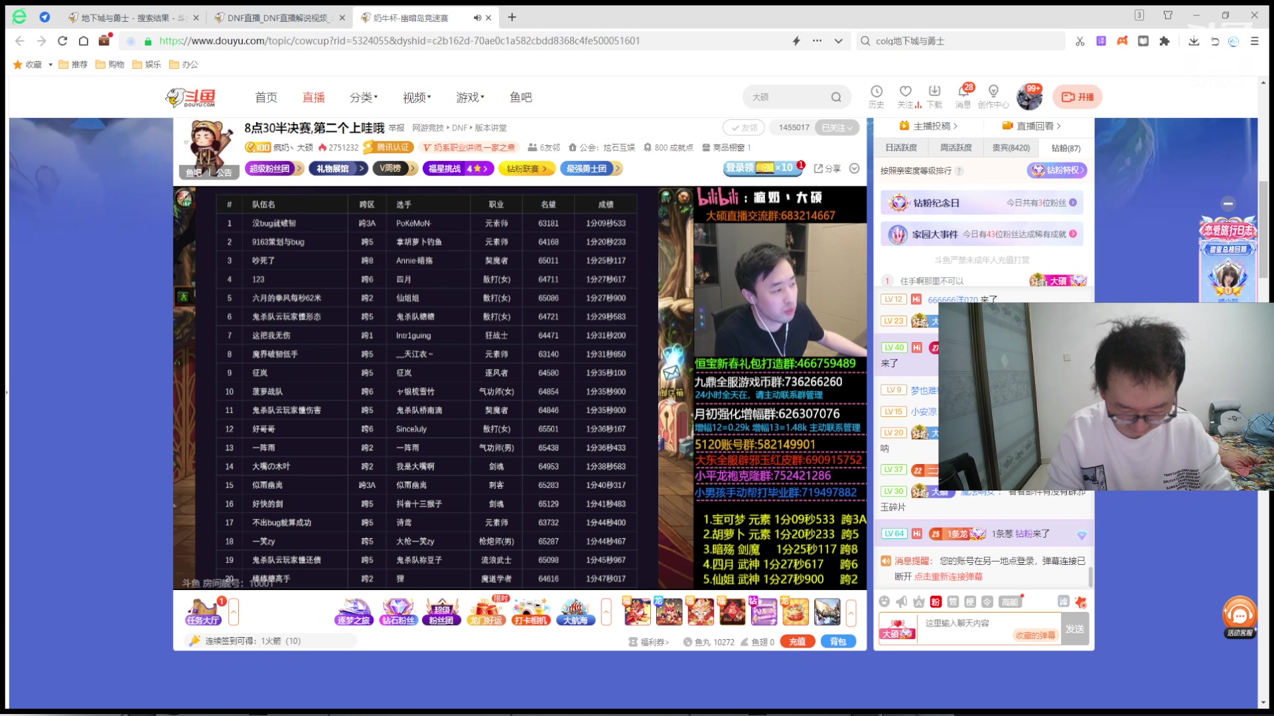Click the browser refresh icon

coord(62,41)
